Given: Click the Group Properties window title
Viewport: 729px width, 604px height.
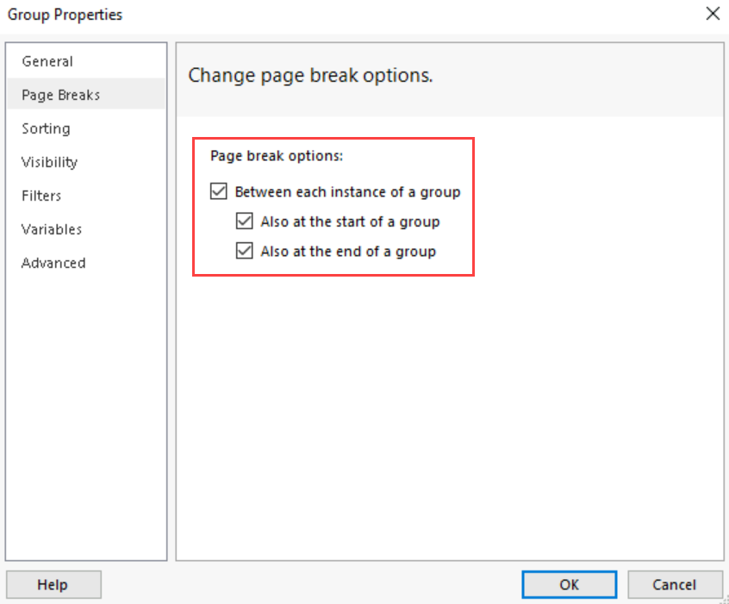Looking at the screenshot, I should [65, 15].
